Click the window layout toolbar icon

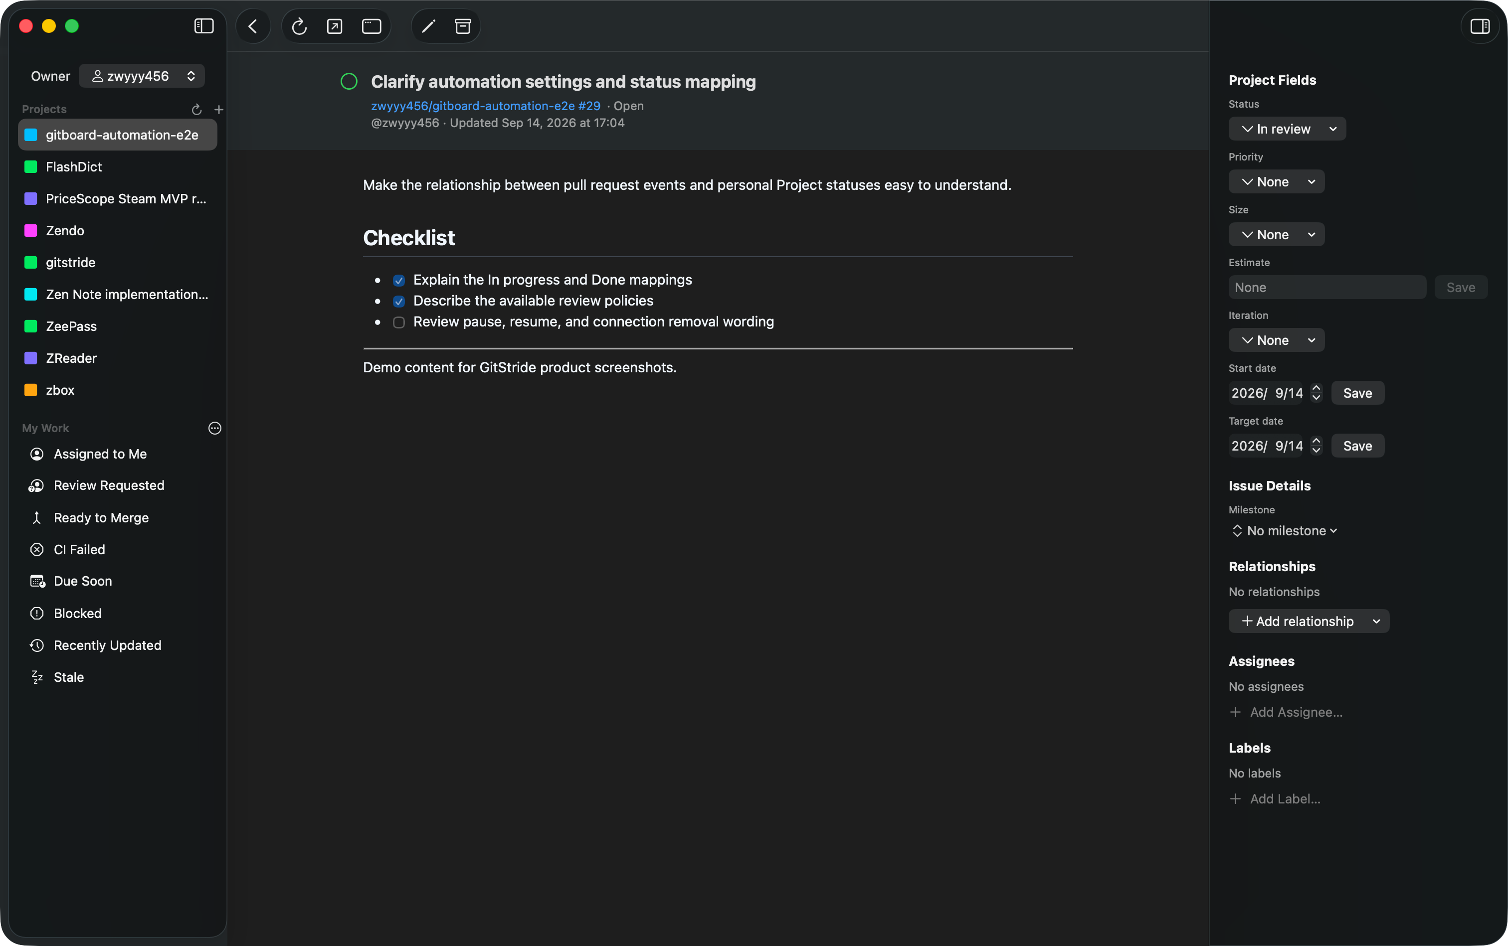tap(372, 26)
